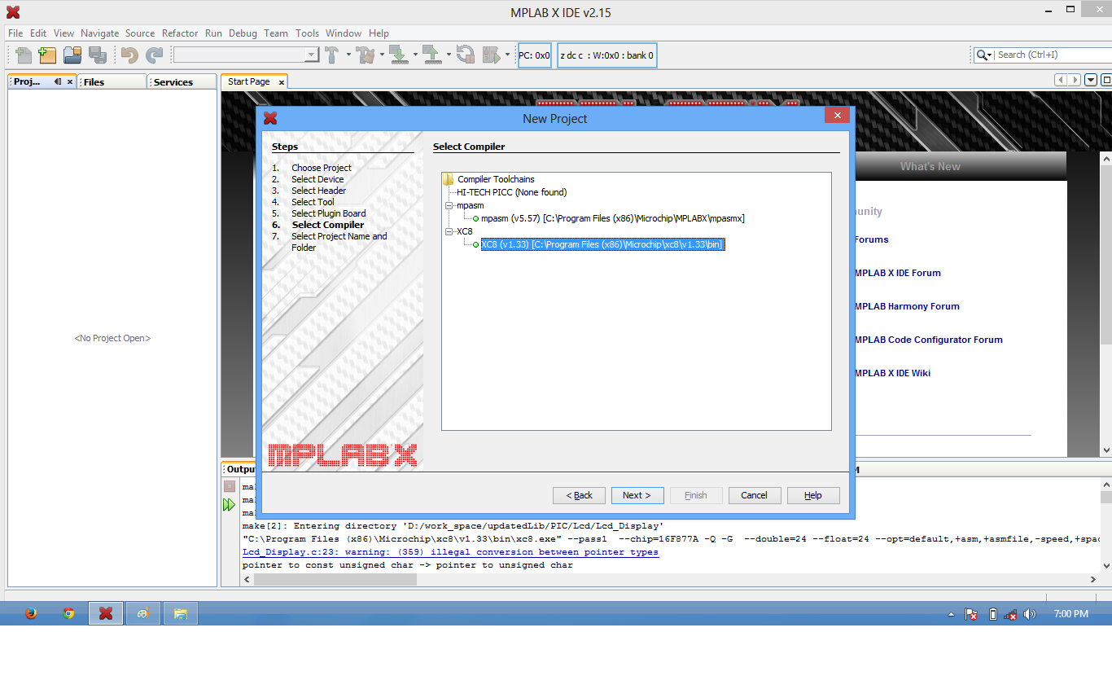Select the XC8 (v1.33) compiler entry
This screenshot has height=689, width=1112.
click(x=602, y=245)
